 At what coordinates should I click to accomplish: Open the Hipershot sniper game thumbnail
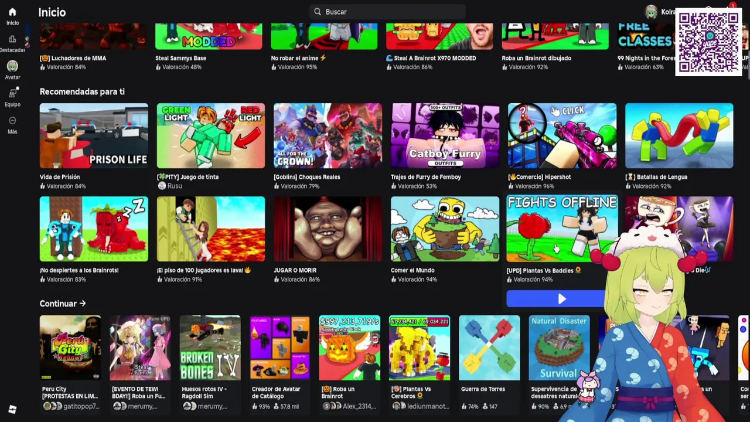pos(562,136)
